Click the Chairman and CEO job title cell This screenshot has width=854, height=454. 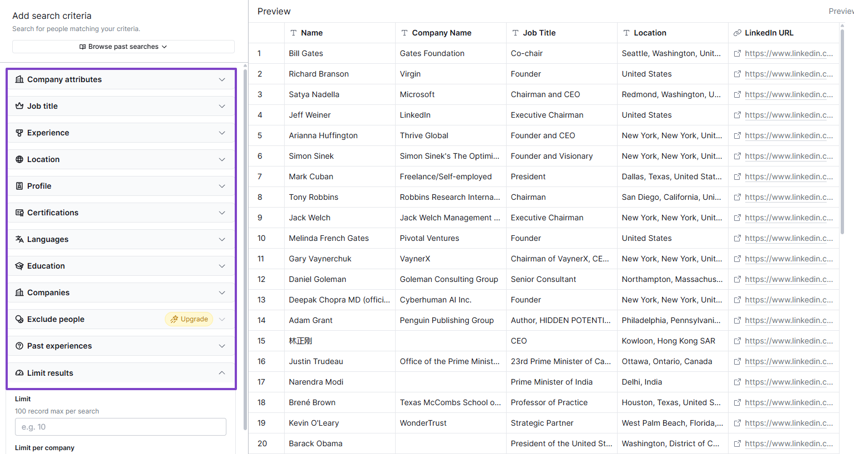[562, 94]
